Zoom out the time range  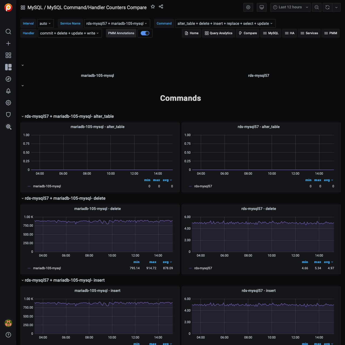[317, 7]
